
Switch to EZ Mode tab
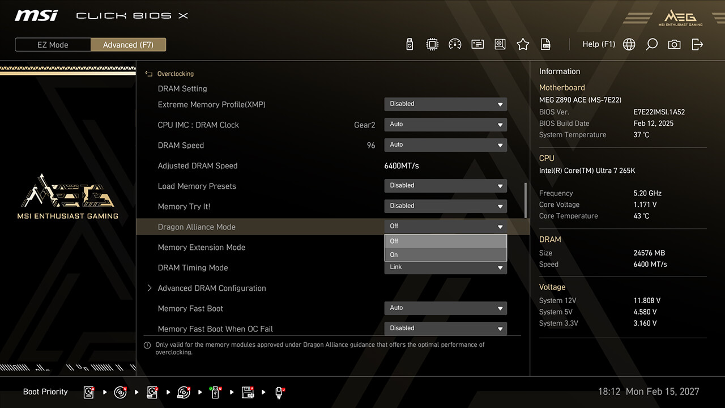point(53,45)
